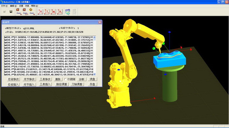Open the 设置 menu
The image size is (229, 128).
[x=21, y=6]
